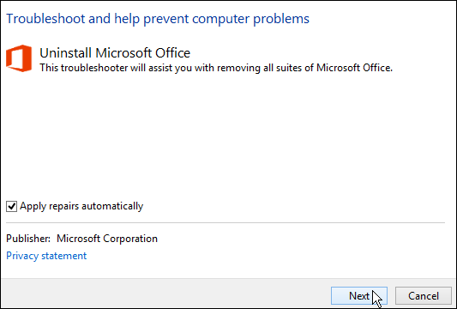Click the orange Microsoft Office logo icon
Image resolution: width=457 pixels, height=309 pixels.
[19, 58]
